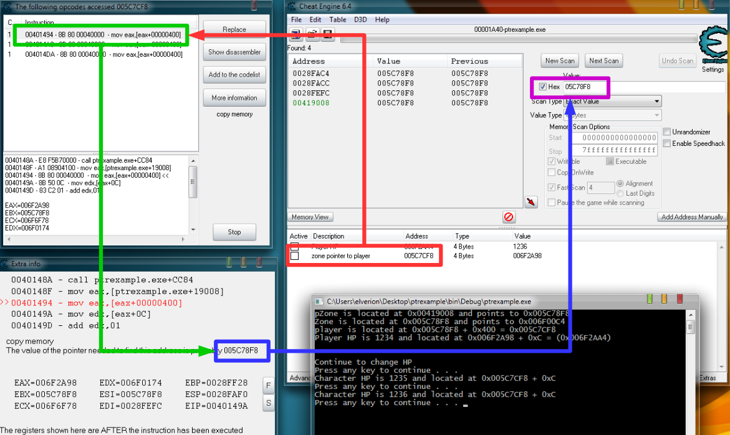
Task: Click the Next Scan button
Action: pos(603,60)
